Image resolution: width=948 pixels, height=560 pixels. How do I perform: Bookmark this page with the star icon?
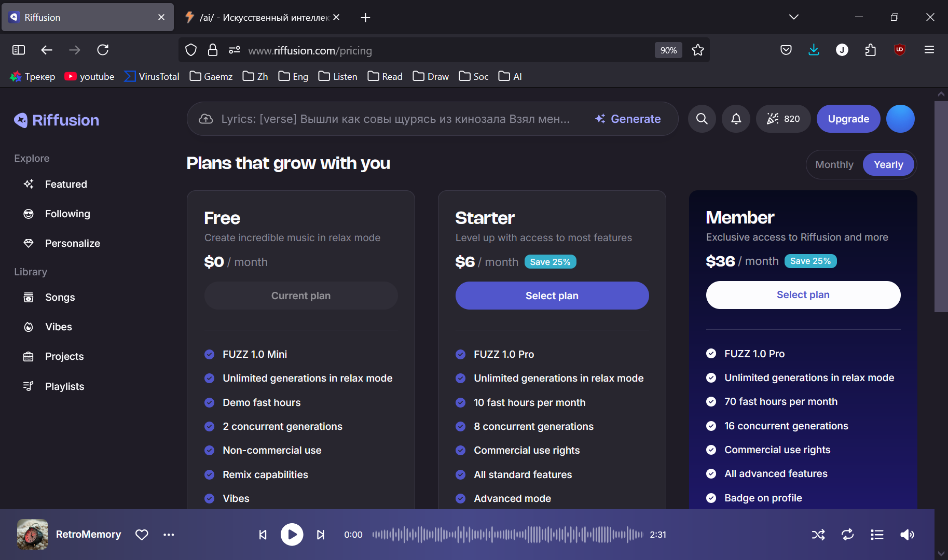coord(698,50)
